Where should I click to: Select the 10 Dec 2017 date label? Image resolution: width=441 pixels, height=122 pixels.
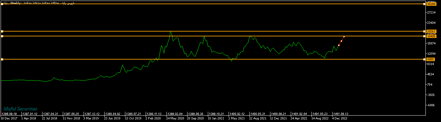9,118
